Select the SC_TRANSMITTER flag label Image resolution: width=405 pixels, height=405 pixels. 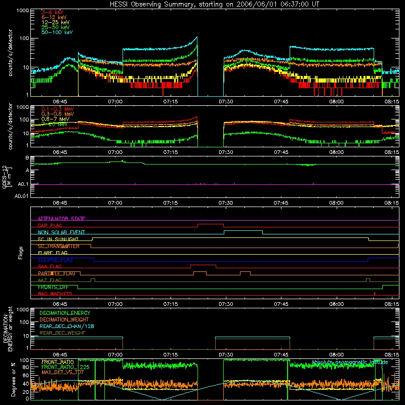click(59, 246)
